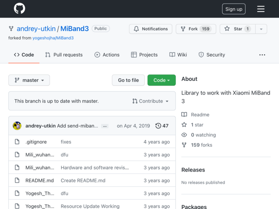
Task: Click the fork icon beside '159 forks'
Action: pyautogui.click(x=184, y=145)
